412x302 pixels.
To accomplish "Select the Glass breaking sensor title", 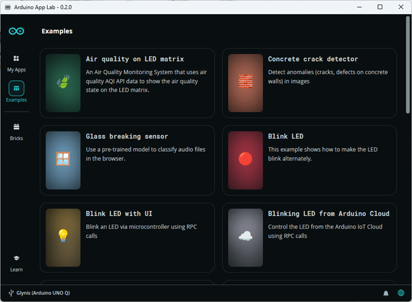I will click(x=127, y=136).
